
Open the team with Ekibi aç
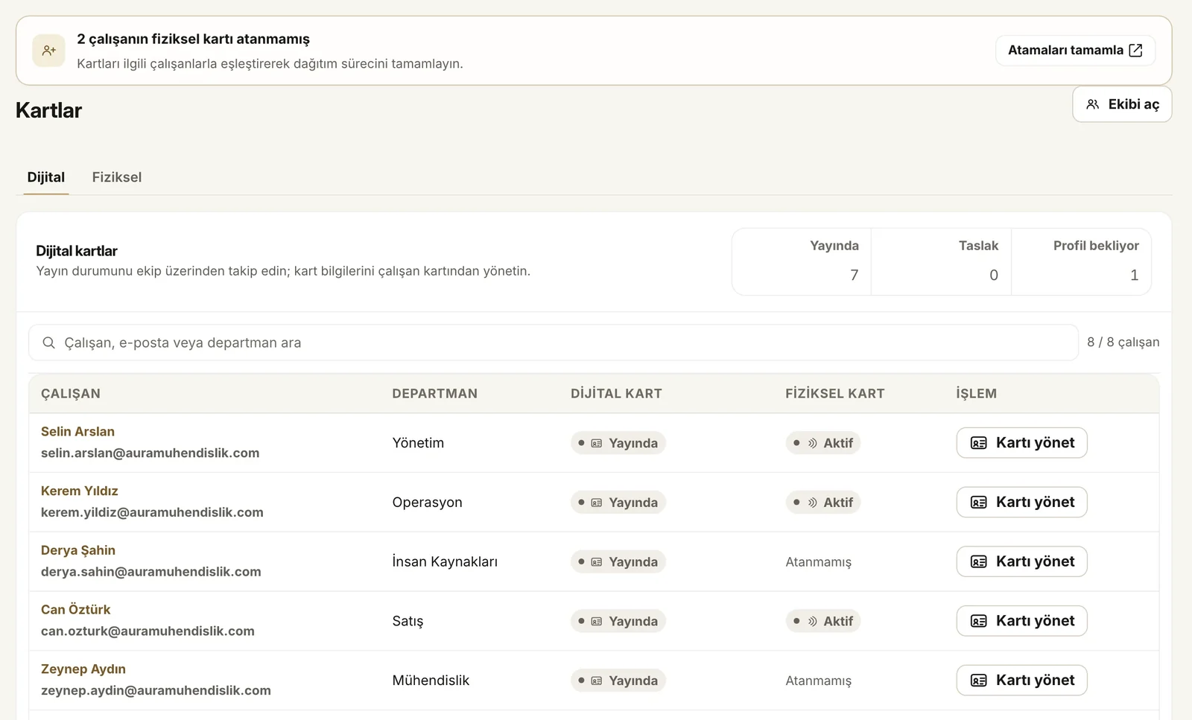pyautogui.click(x=1122, y=104)
